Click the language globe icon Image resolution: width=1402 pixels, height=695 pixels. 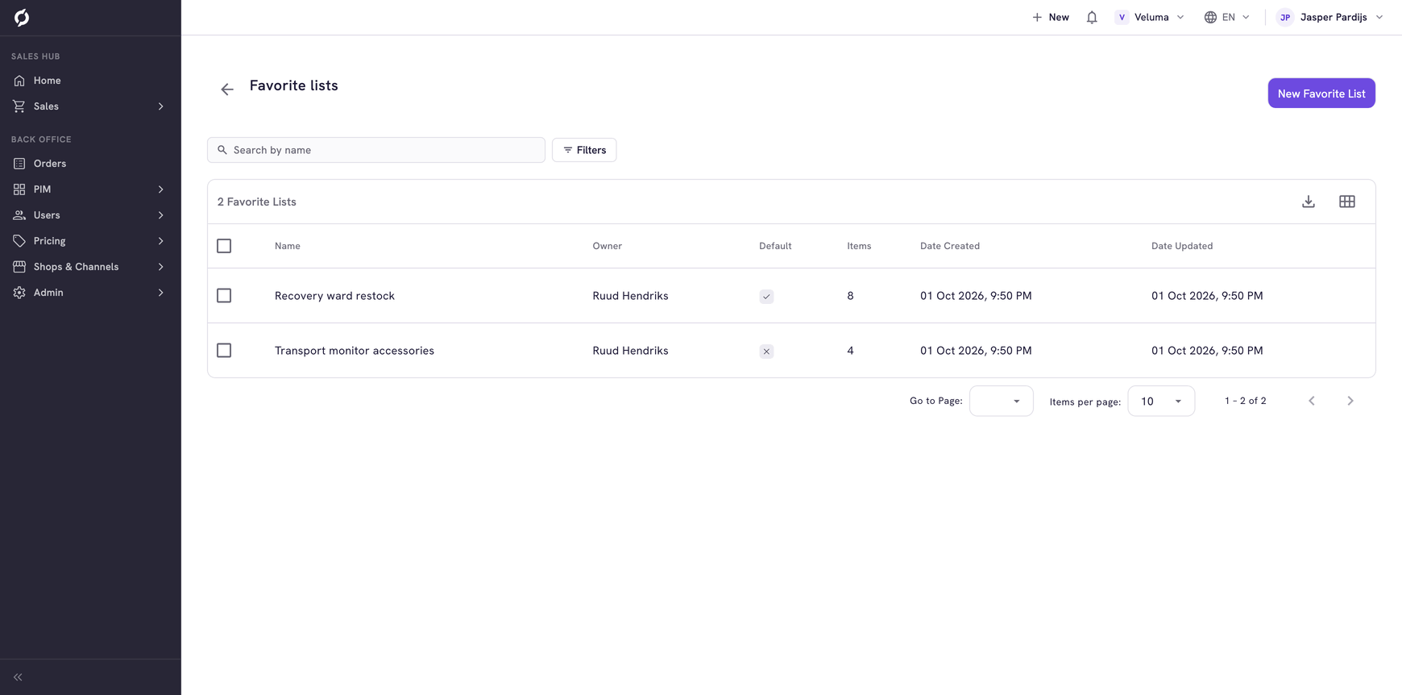click(1210, 17)
